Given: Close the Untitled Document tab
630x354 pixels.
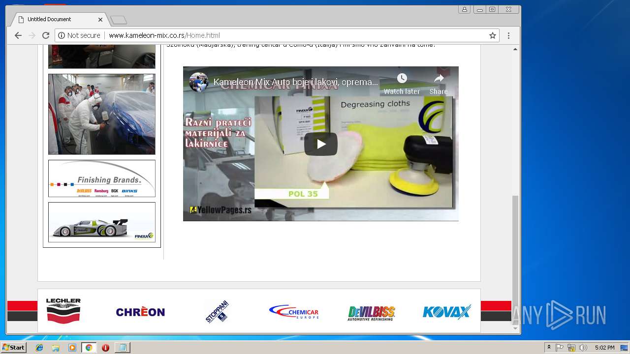Looking at the screenshot, I should (x=100, y=20).
